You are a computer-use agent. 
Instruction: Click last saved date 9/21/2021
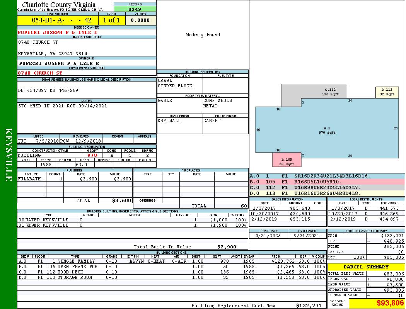pyautogui.click(x=307, y=236)
